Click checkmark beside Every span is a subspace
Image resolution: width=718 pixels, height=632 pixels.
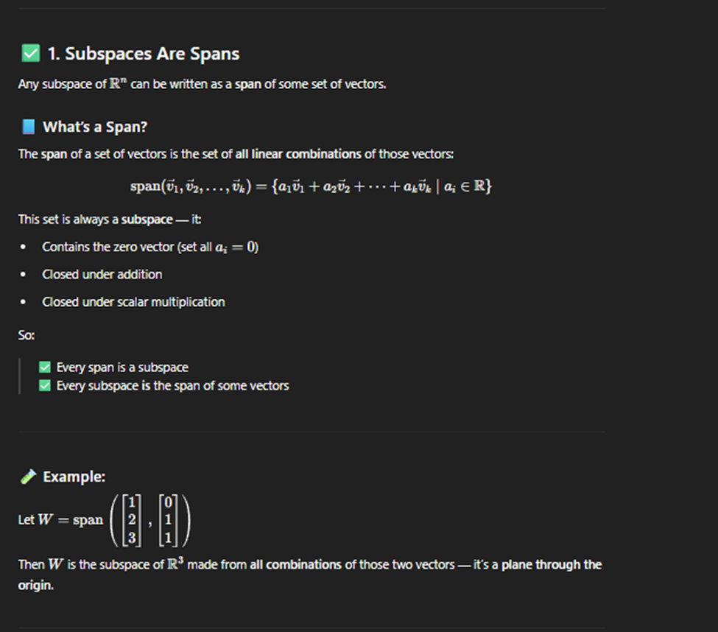pos(45,368)
